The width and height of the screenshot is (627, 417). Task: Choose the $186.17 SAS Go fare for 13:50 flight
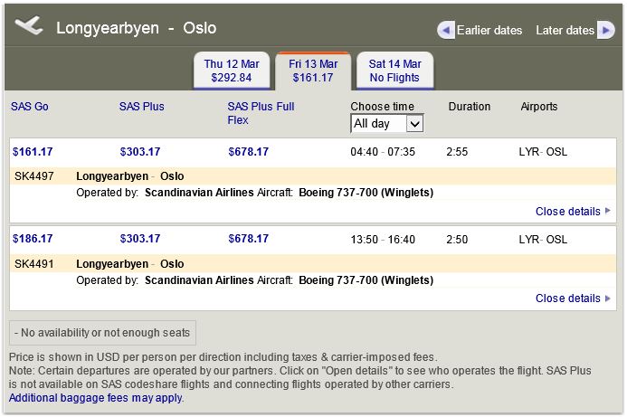click(33, 239)
